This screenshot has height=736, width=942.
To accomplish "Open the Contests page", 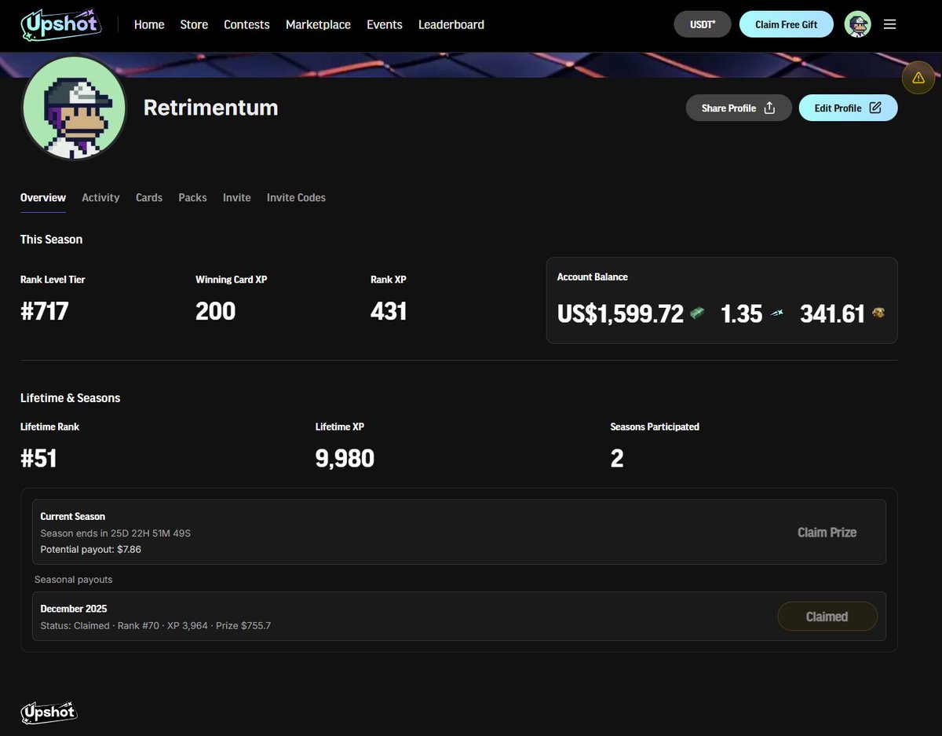I will 246,24.
